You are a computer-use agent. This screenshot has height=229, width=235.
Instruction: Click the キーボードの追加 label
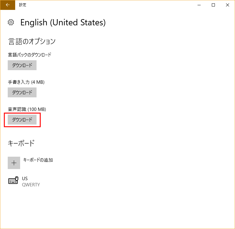[x=38, y=160]
